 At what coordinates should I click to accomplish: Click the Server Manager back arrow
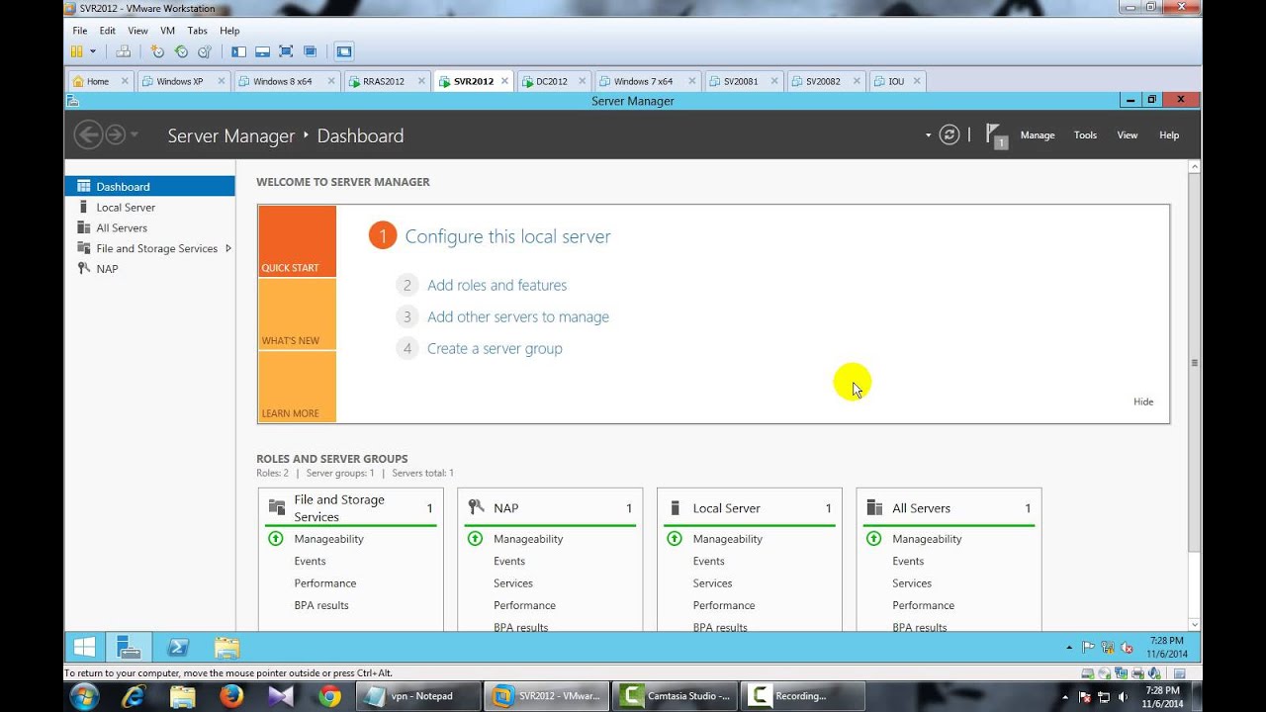[88, 134]
